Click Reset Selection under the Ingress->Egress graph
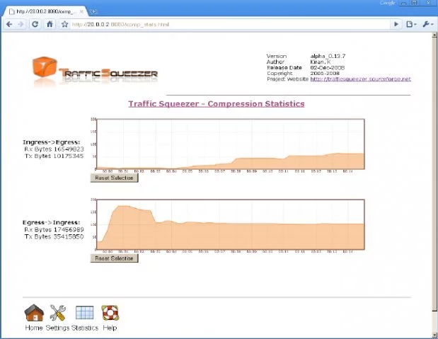 (x=114, y=178)
